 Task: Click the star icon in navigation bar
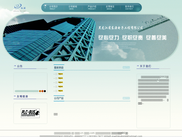coord(45,6)
